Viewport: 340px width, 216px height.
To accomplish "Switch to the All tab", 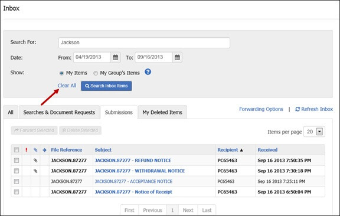I will 11,112.
